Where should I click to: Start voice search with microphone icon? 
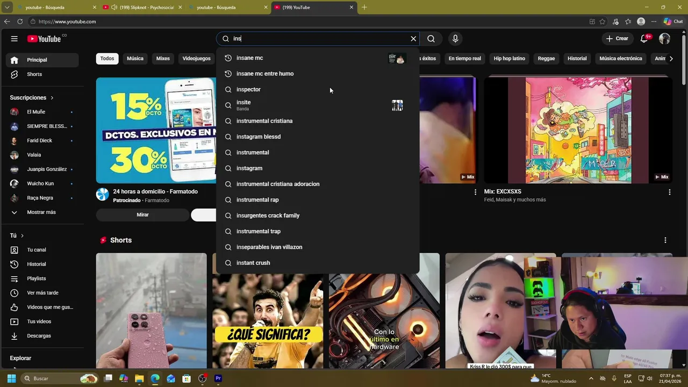pos(455,39)
